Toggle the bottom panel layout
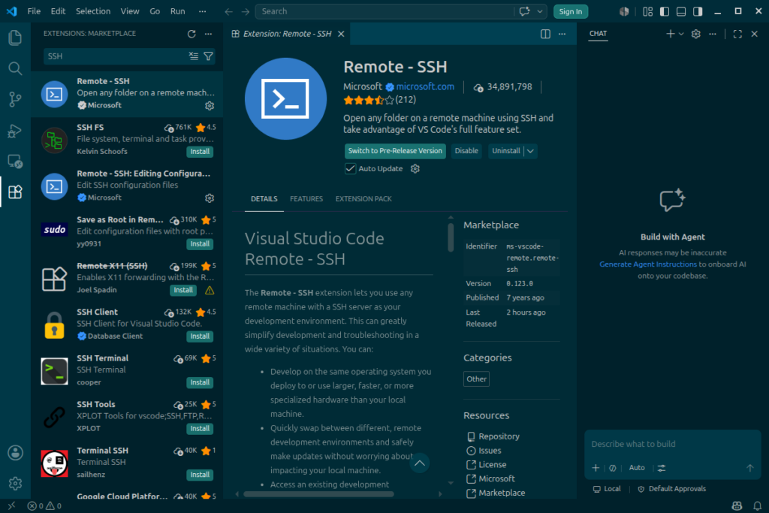The width and height of the screenshot is (769, 513). coord(681,11)
